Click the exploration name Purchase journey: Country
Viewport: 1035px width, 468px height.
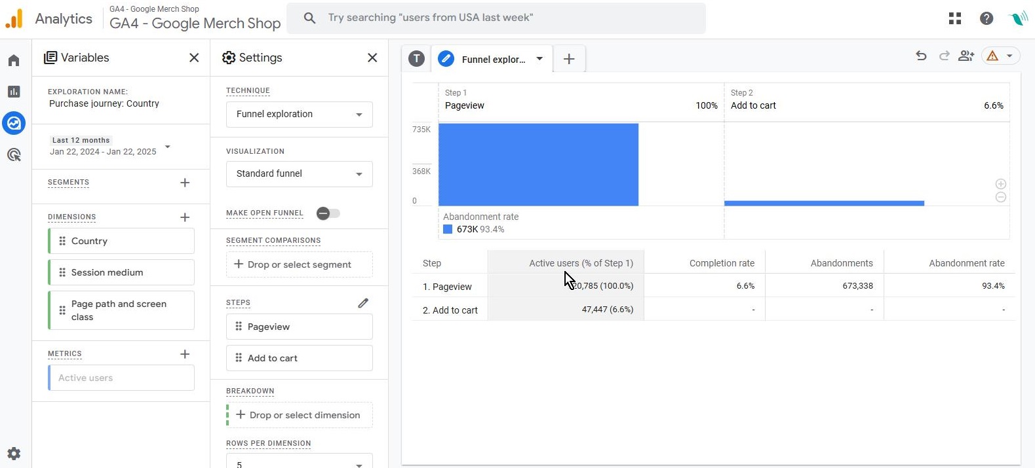coord(104,103)
